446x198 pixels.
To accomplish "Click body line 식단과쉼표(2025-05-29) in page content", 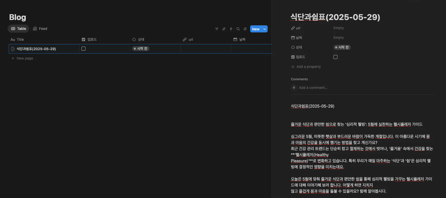I will pos(313,106).
